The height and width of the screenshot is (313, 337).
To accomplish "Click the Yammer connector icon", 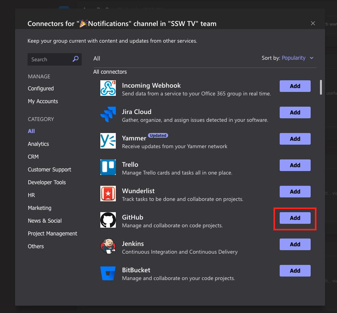I will 108,141.
